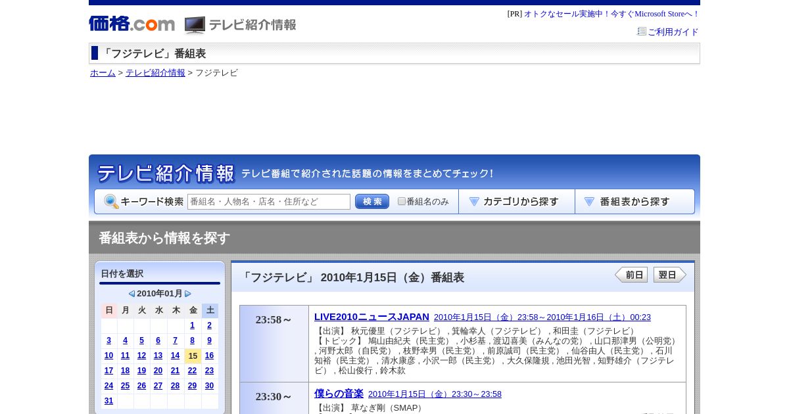
Task: Select January 9 in calendar
Action: pyautogui.click(x=209, y=340)
